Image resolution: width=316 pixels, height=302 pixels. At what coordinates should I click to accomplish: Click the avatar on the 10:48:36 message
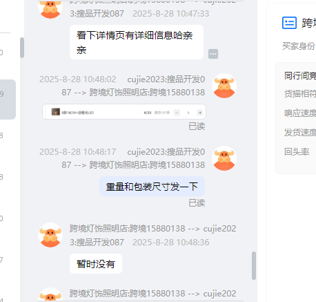[50, 235]
